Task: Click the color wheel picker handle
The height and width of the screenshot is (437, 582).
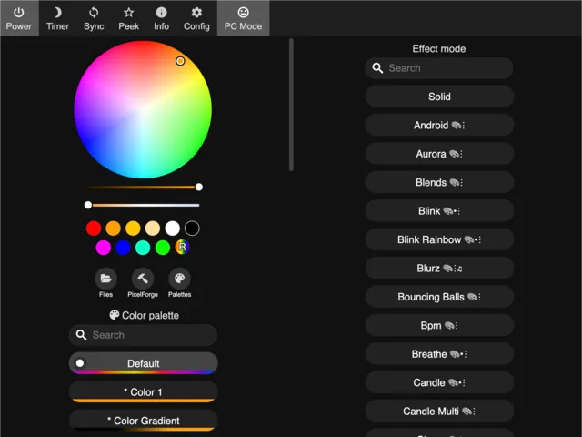Action: pyautogui.click(x=180, y=61)
